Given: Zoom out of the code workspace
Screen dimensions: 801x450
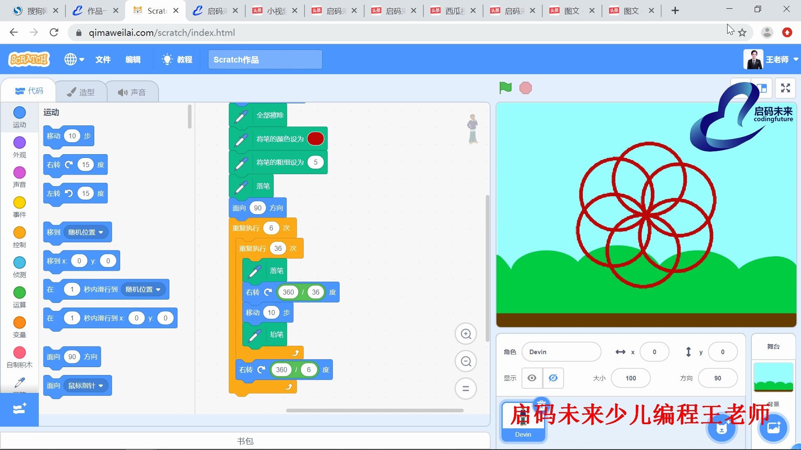Looking at the screenshot, I should pyautogui.click(x=466, y=361).
